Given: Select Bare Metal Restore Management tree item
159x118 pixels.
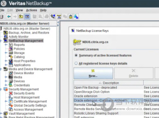Looking at the screenshot, I should [x=31, y=117].
